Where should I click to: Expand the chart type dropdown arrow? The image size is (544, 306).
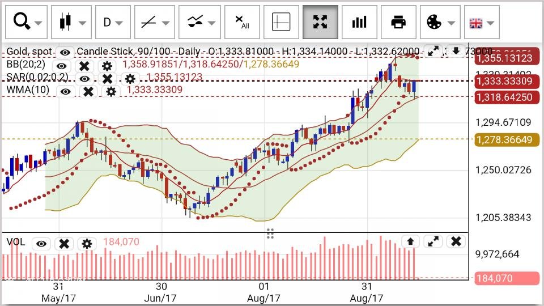[83, 23]
